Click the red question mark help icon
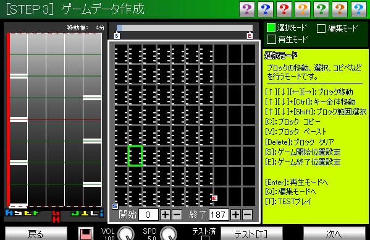370x240 pixels. click(284, 9)
